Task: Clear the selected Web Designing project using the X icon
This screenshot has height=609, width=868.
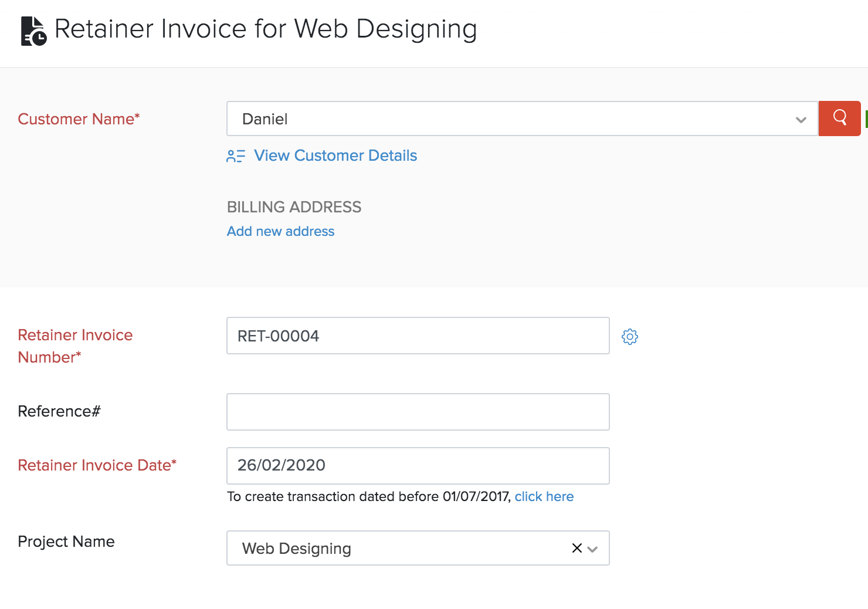Action: point(576,548)
